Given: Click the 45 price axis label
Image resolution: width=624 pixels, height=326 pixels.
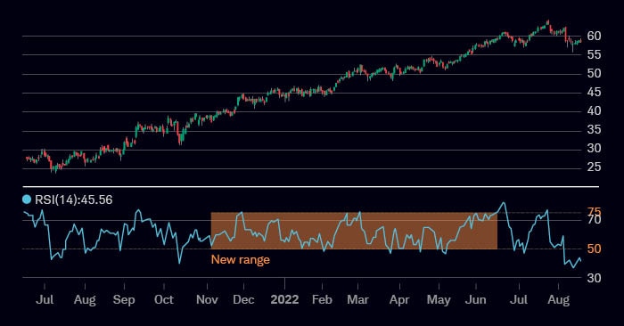Looking at the screenshot, I should click(594, 92).
